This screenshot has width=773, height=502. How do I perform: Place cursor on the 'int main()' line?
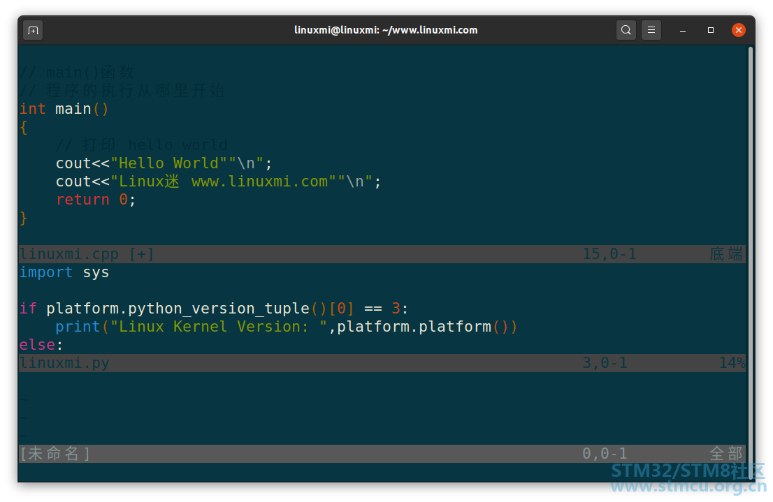64,109
